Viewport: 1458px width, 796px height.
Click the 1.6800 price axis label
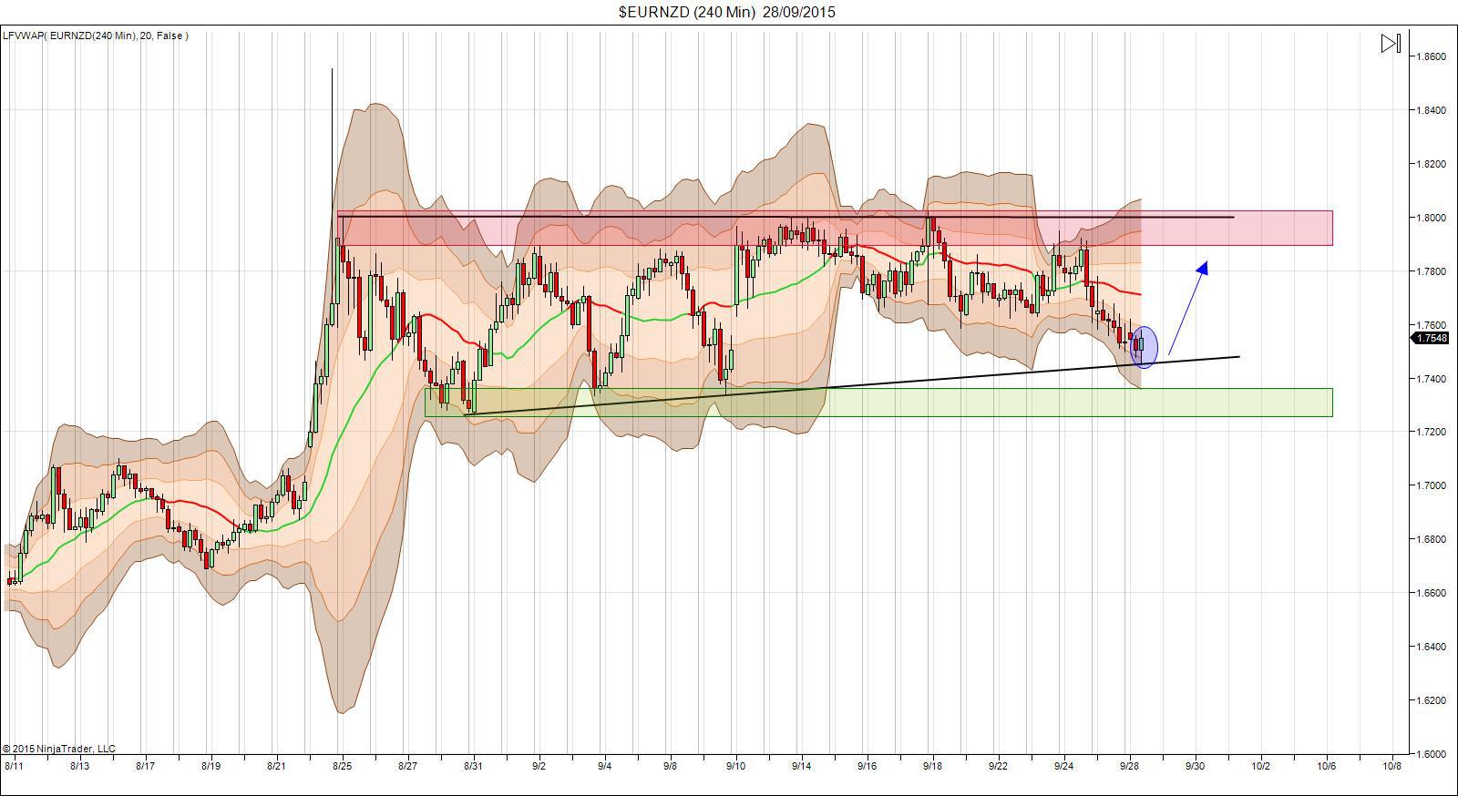(1432, 539)
